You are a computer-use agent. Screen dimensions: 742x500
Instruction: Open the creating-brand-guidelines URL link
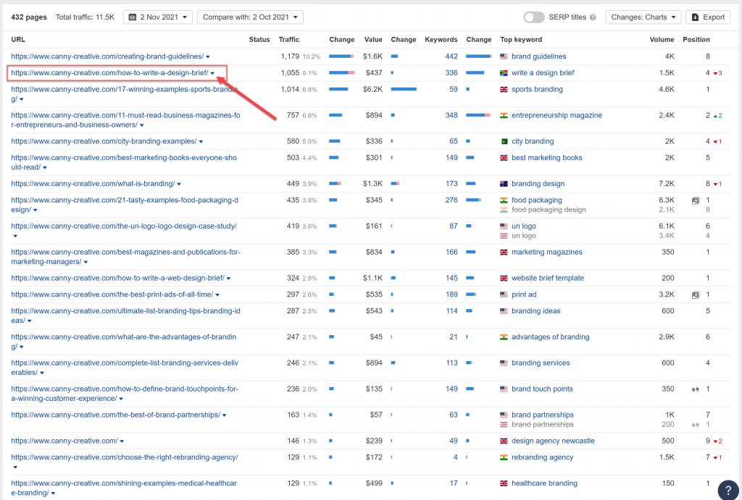[107, 56]
